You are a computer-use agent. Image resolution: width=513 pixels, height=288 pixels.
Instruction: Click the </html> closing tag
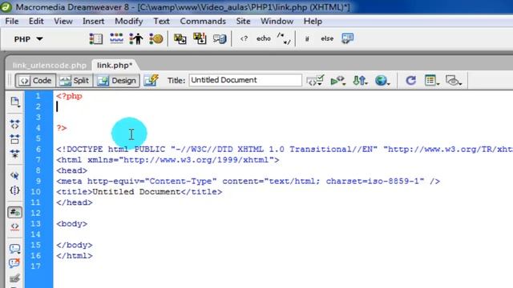tap(75, 256)
